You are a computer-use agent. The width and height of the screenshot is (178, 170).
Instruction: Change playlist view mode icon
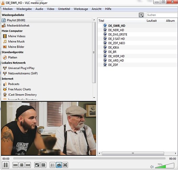(x=141, y=15)
